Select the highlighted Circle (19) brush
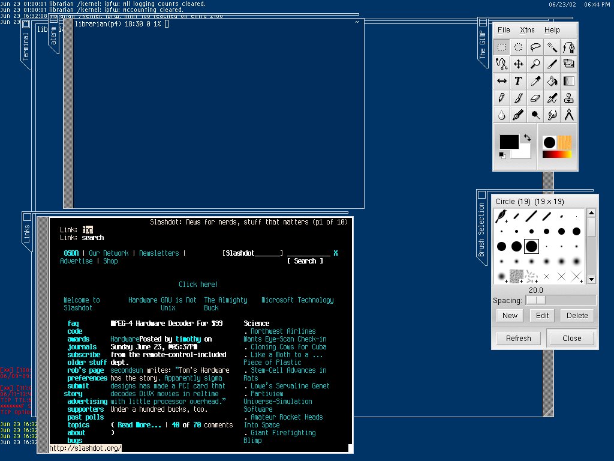The height and width of the screenshot is (461, 614). point(531,246)
